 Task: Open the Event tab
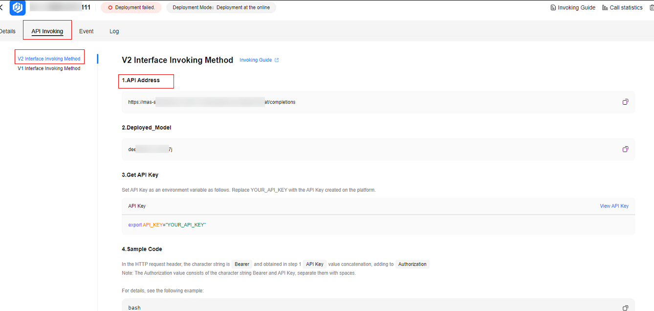[x=86, y=31]
